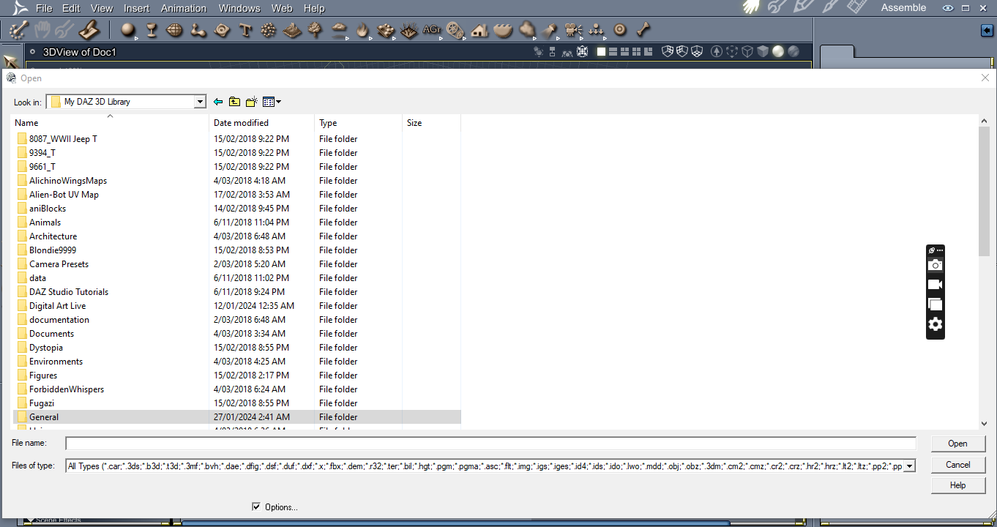Switch 3DView to textured sphere display mode
997x527 pixels.
pyautogui.click(x=794, y=52)
